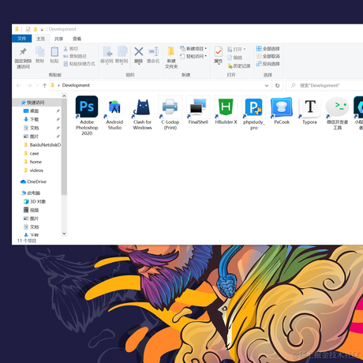Open the Clash for Windows shortcut
This screenshot has width=363, height=363.
[142, 113]
